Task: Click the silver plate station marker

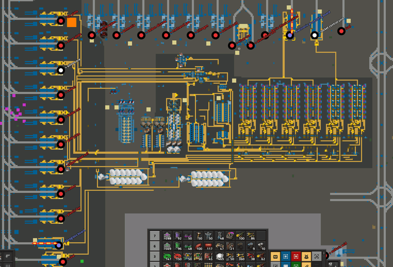Action: 60,46
